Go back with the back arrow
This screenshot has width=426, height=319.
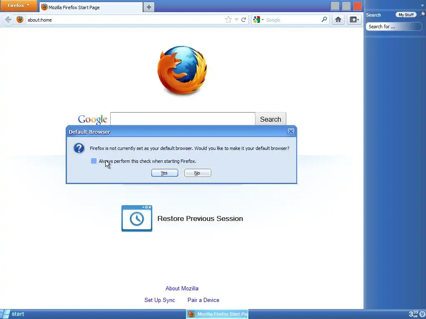click(8, 20)
